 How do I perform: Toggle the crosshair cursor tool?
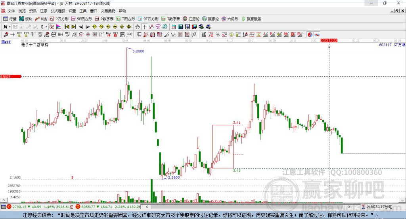click(x=144, y=27)
